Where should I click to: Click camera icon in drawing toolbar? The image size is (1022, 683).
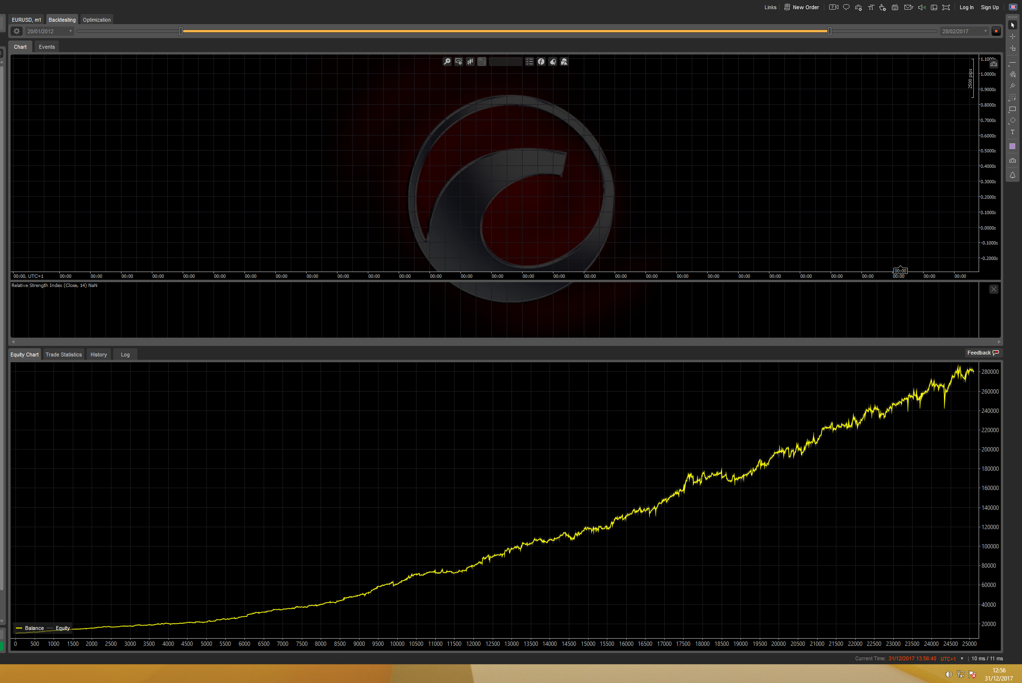click(x=1012, y=161)
